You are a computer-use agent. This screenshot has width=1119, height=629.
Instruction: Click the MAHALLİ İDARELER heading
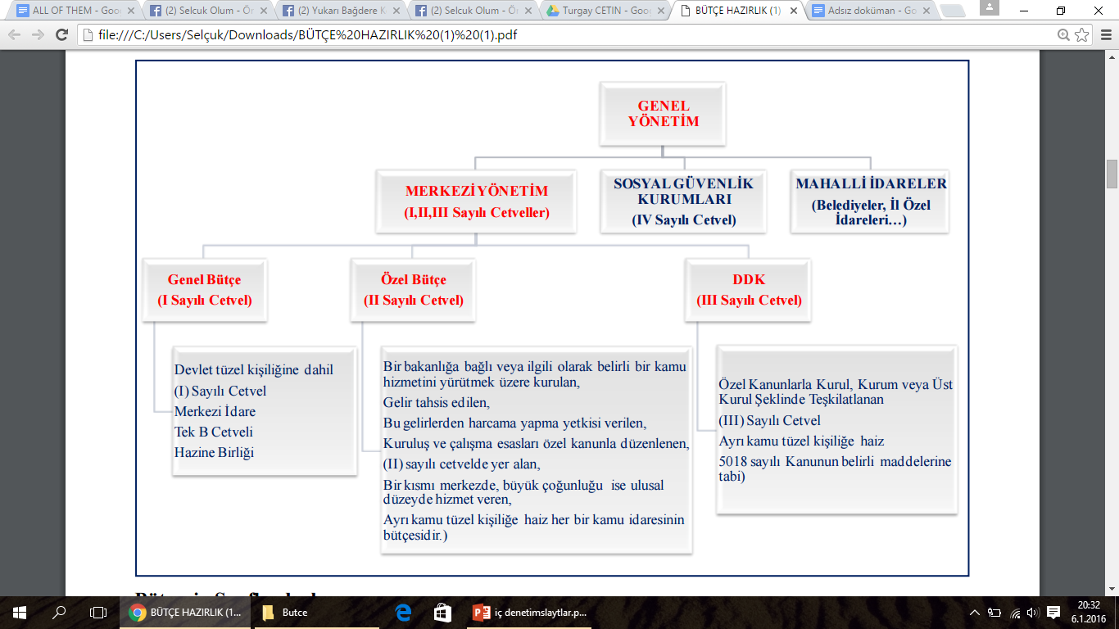click(x=871, y=184)
